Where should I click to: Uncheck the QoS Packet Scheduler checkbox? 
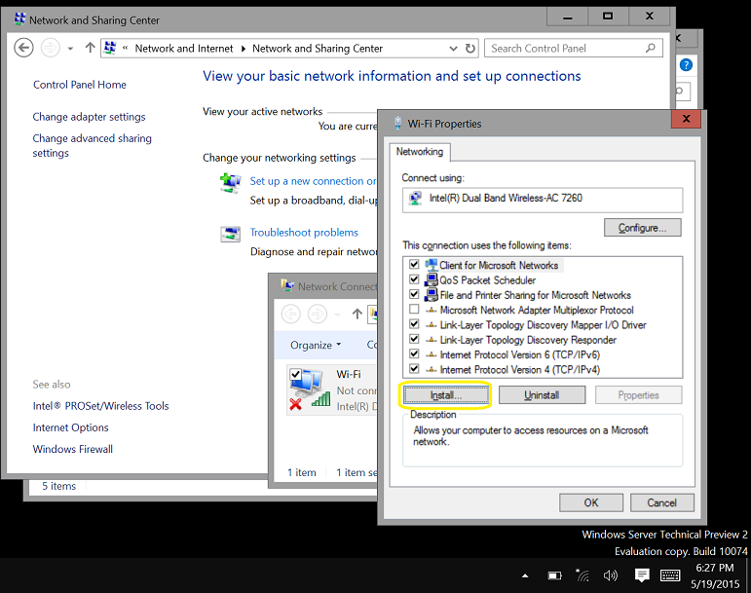(415, 280)
